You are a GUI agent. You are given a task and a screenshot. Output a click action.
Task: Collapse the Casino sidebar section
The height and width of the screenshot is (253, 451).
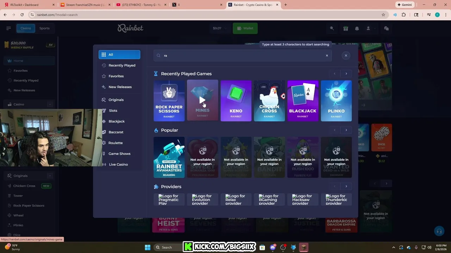point(50,104)
